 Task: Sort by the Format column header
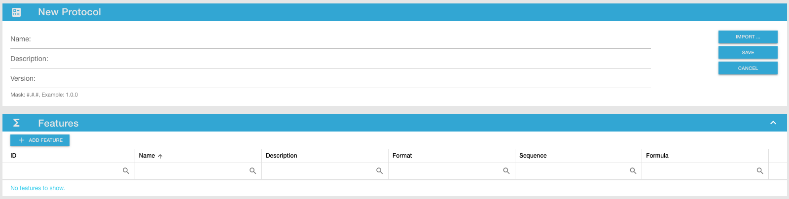[402, 156]
